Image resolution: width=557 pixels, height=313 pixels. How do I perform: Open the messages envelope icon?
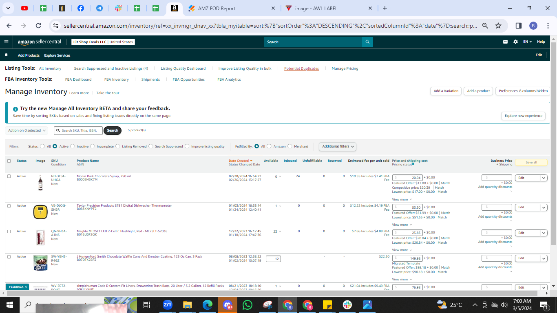point(506,42)
